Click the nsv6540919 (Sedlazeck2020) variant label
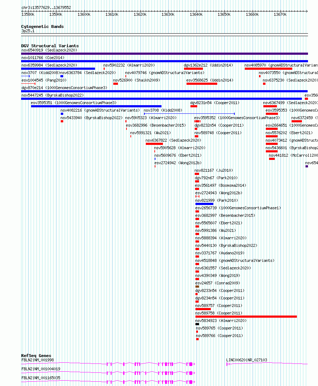The width and height of the screenshot is (318, 386). [x=49, y=50]
